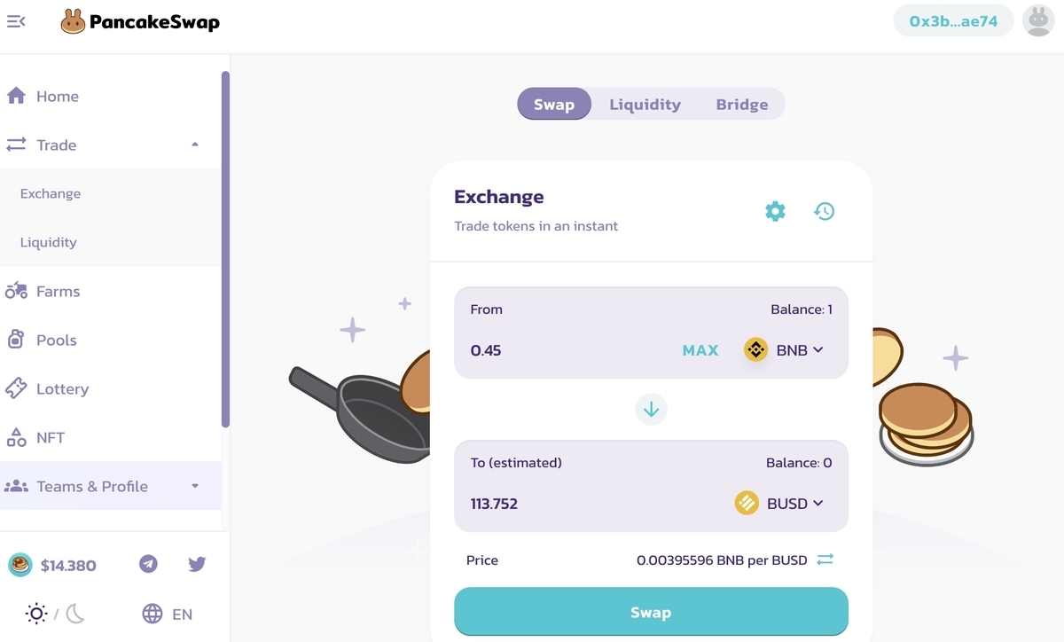Flip tokens with the down arrow button

pos(652,410)
